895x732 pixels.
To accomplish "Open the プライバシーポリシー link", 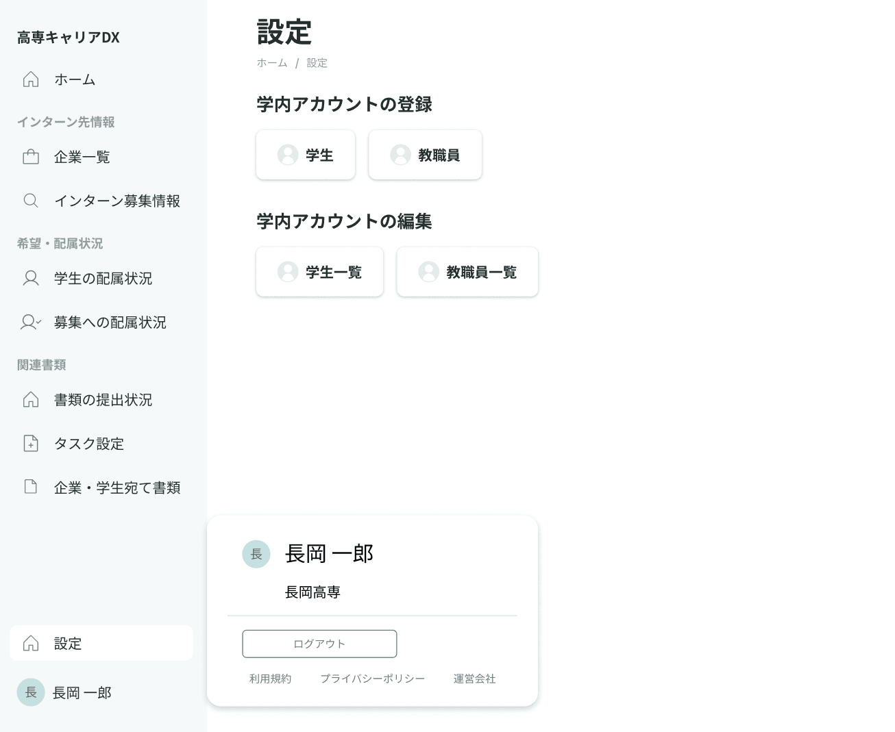I will click(x=372, y=679).
